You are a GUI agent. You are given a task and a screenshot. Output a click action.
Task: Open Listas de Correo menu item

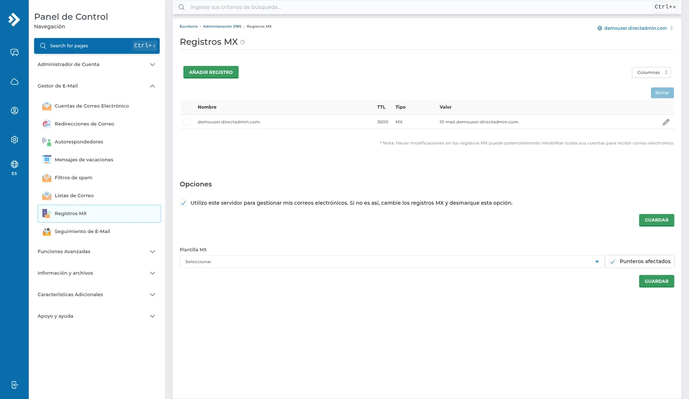[x=99, y=196]
